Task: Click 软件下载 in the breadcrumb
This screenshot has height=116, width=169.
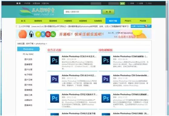Action: click(x=30, y=44)
